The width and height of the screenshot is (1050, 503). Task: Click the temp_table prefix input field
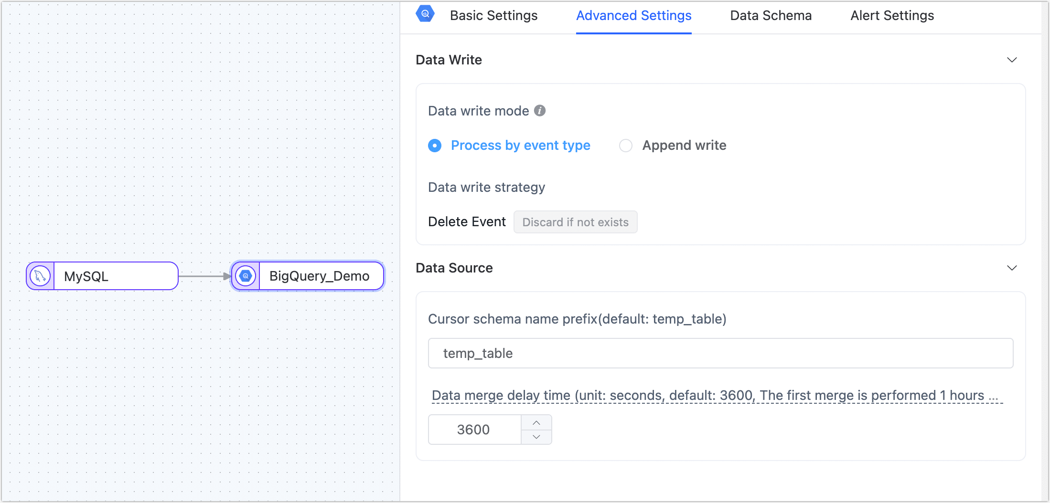[x=720, y=353]
